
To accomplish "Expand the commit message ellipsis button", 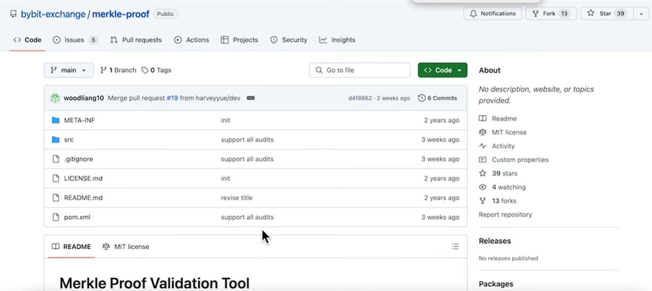I will pyautogui.click(x=251, y=98).
